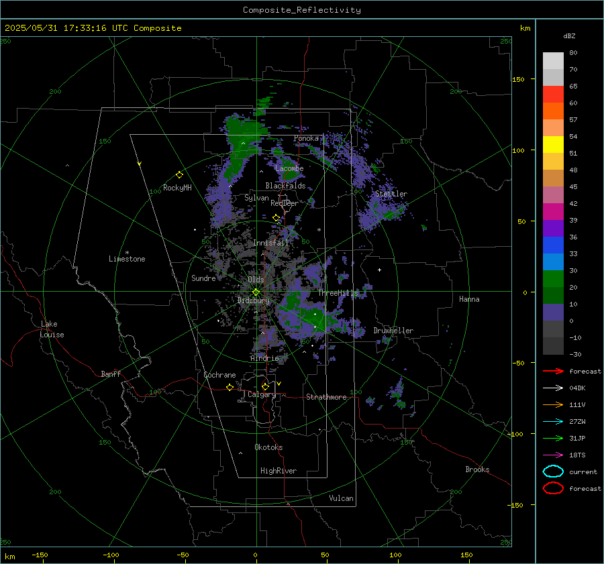The height and width of the screenshot is (564, 604).
Task: Click the asterisk marker above Limestone
Action: [x=127, y=253]
